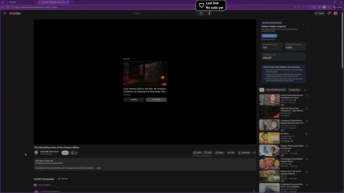Open Preview full analytics link

[x=268, y=40]
